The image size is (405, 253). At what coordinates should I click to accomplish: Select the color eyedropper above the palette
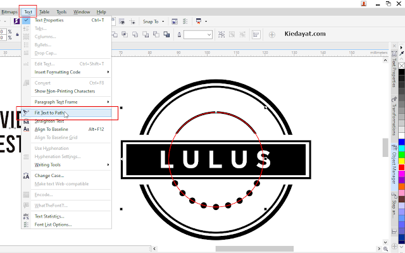click(401, 53)
